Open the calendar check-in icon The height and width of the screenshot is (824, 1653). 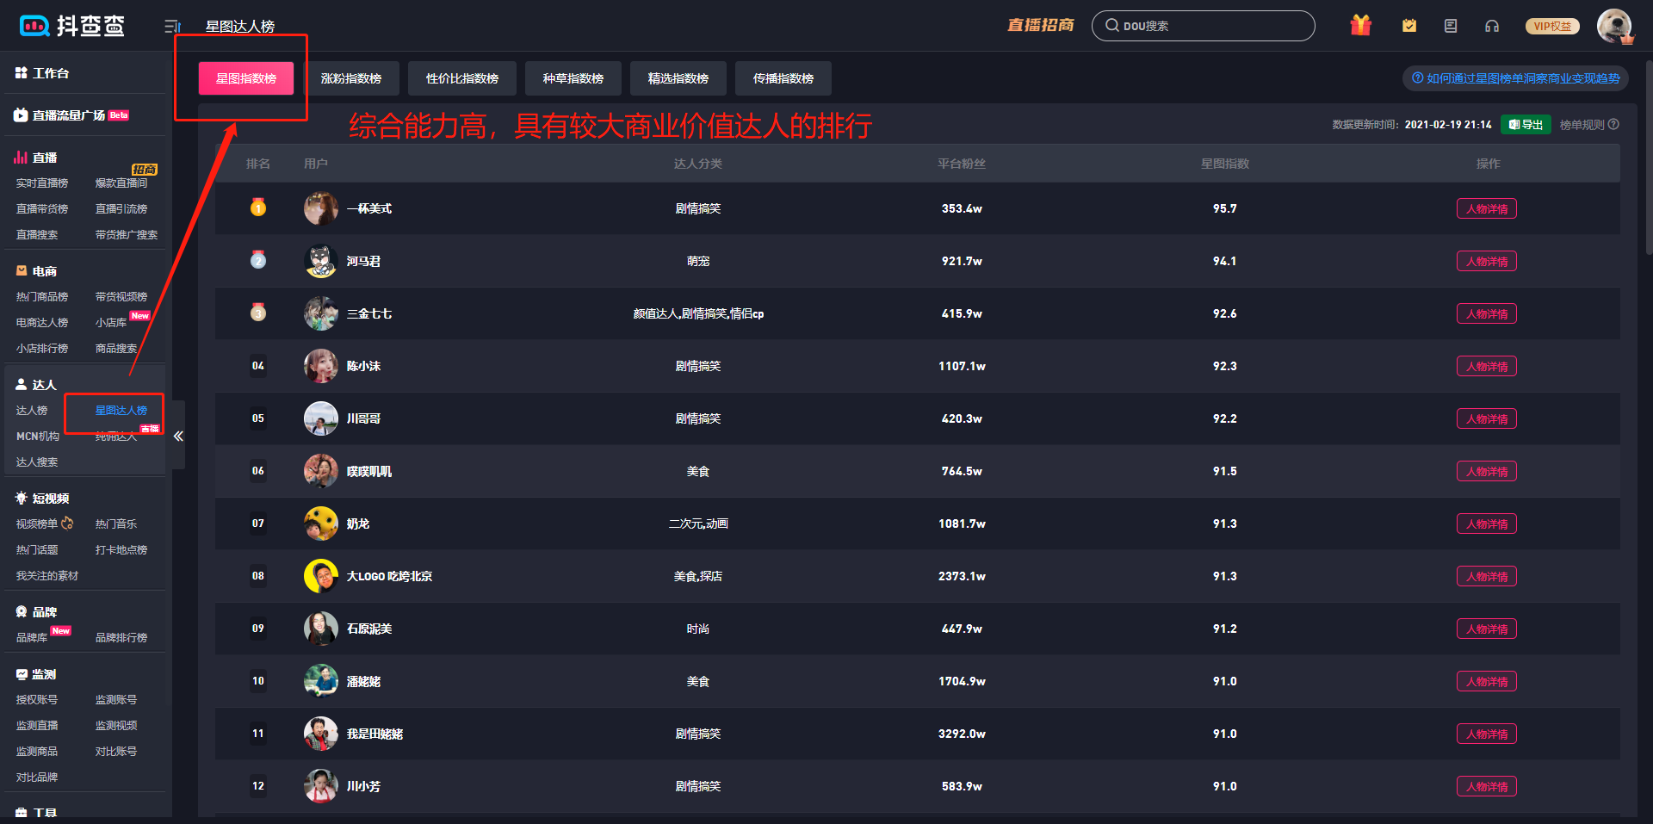pos(1409,26)
